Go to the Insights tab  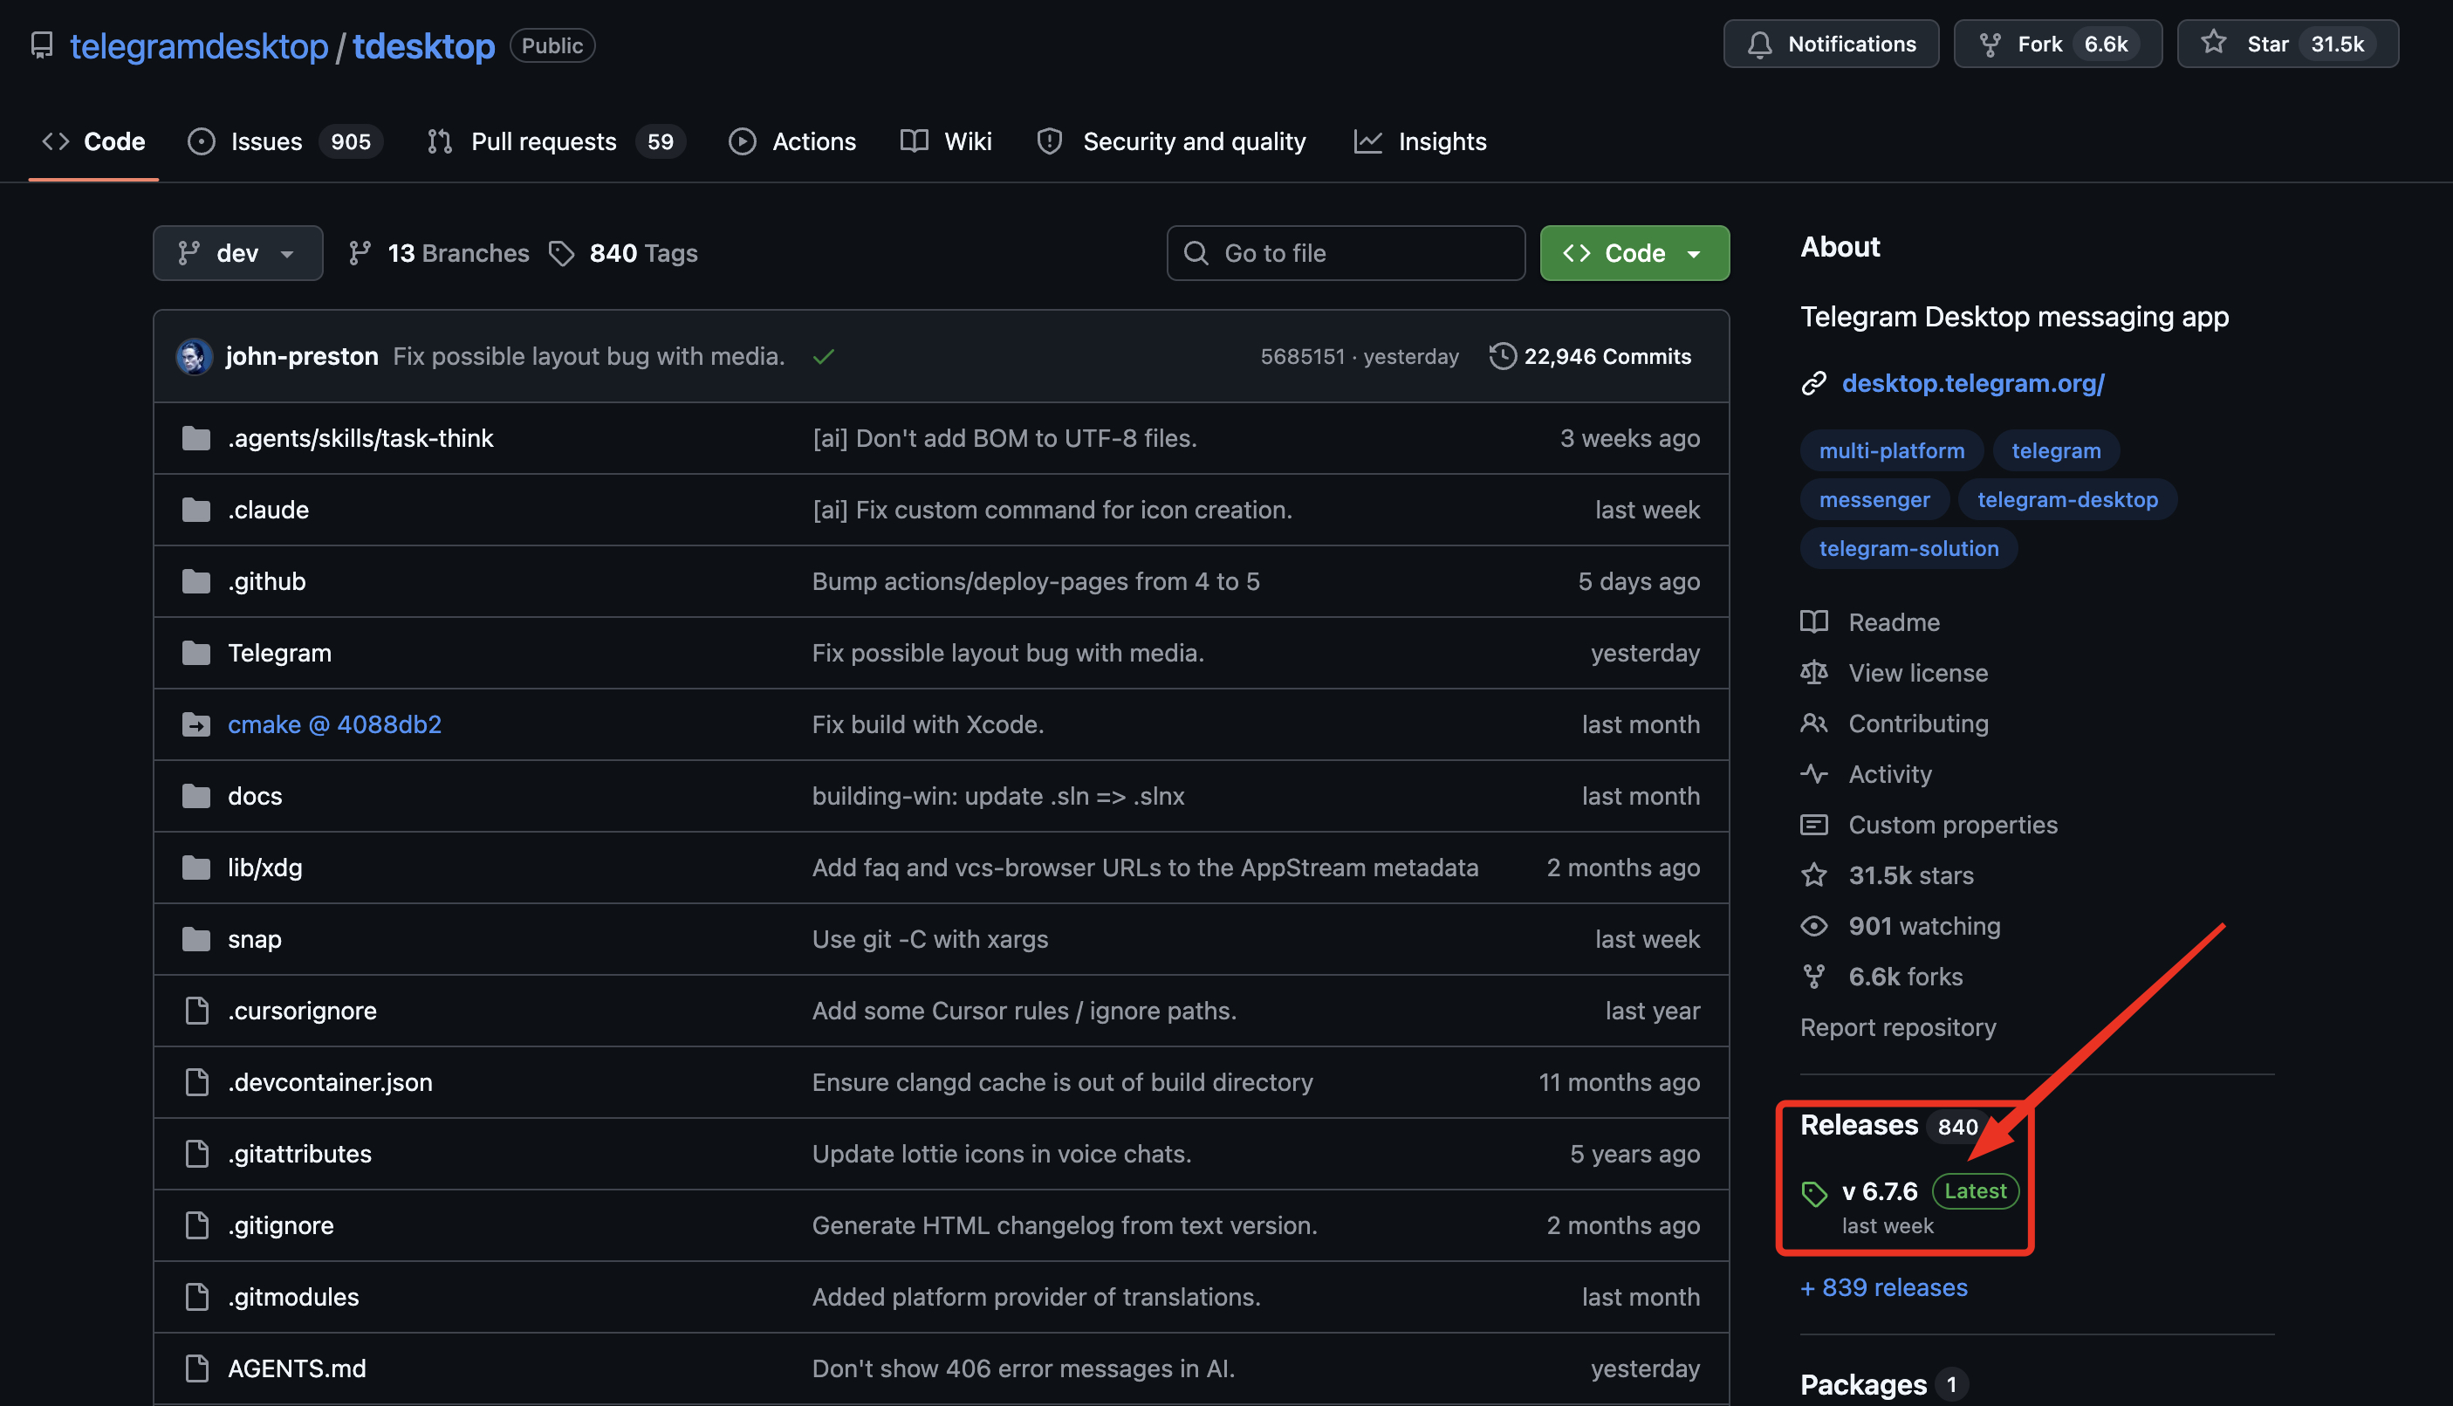(1442, 142)
